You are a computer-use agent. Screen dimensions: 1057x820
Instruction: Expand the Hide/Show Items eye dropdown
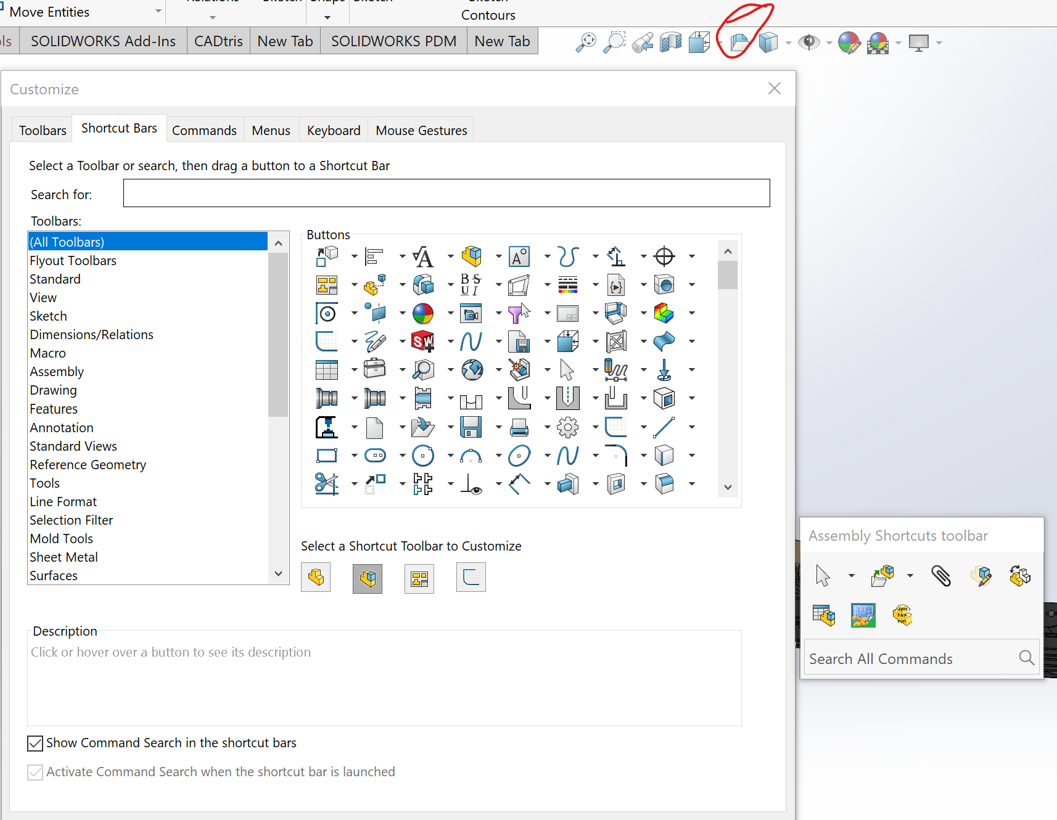click(829, 43)
